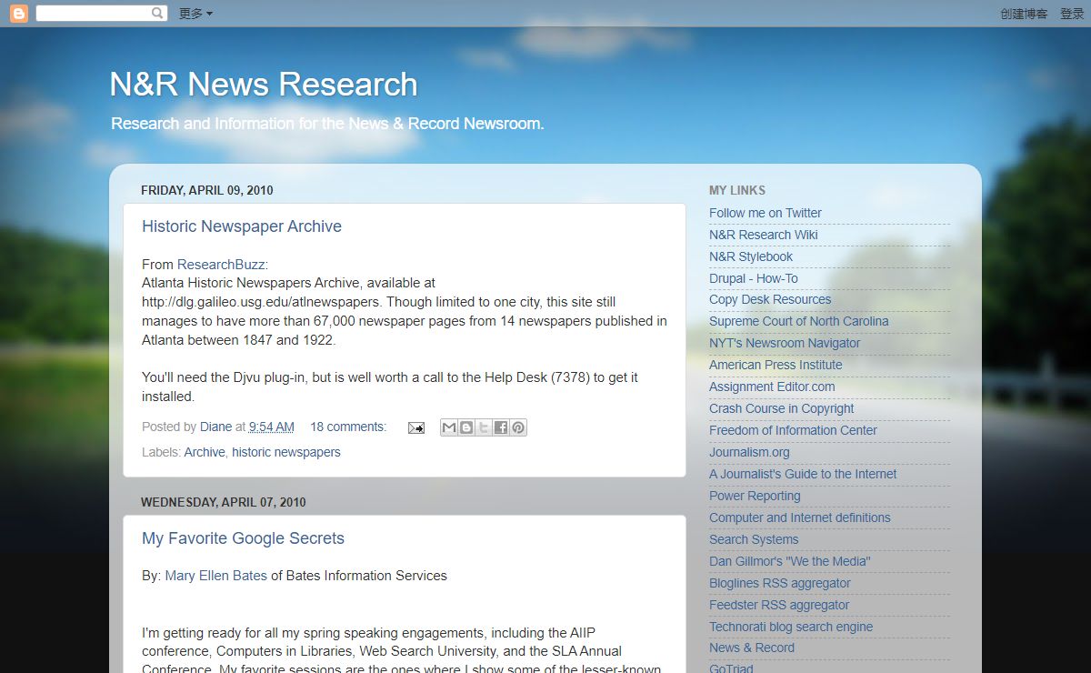Open Power Reporting link

click(x=755, y=496)
